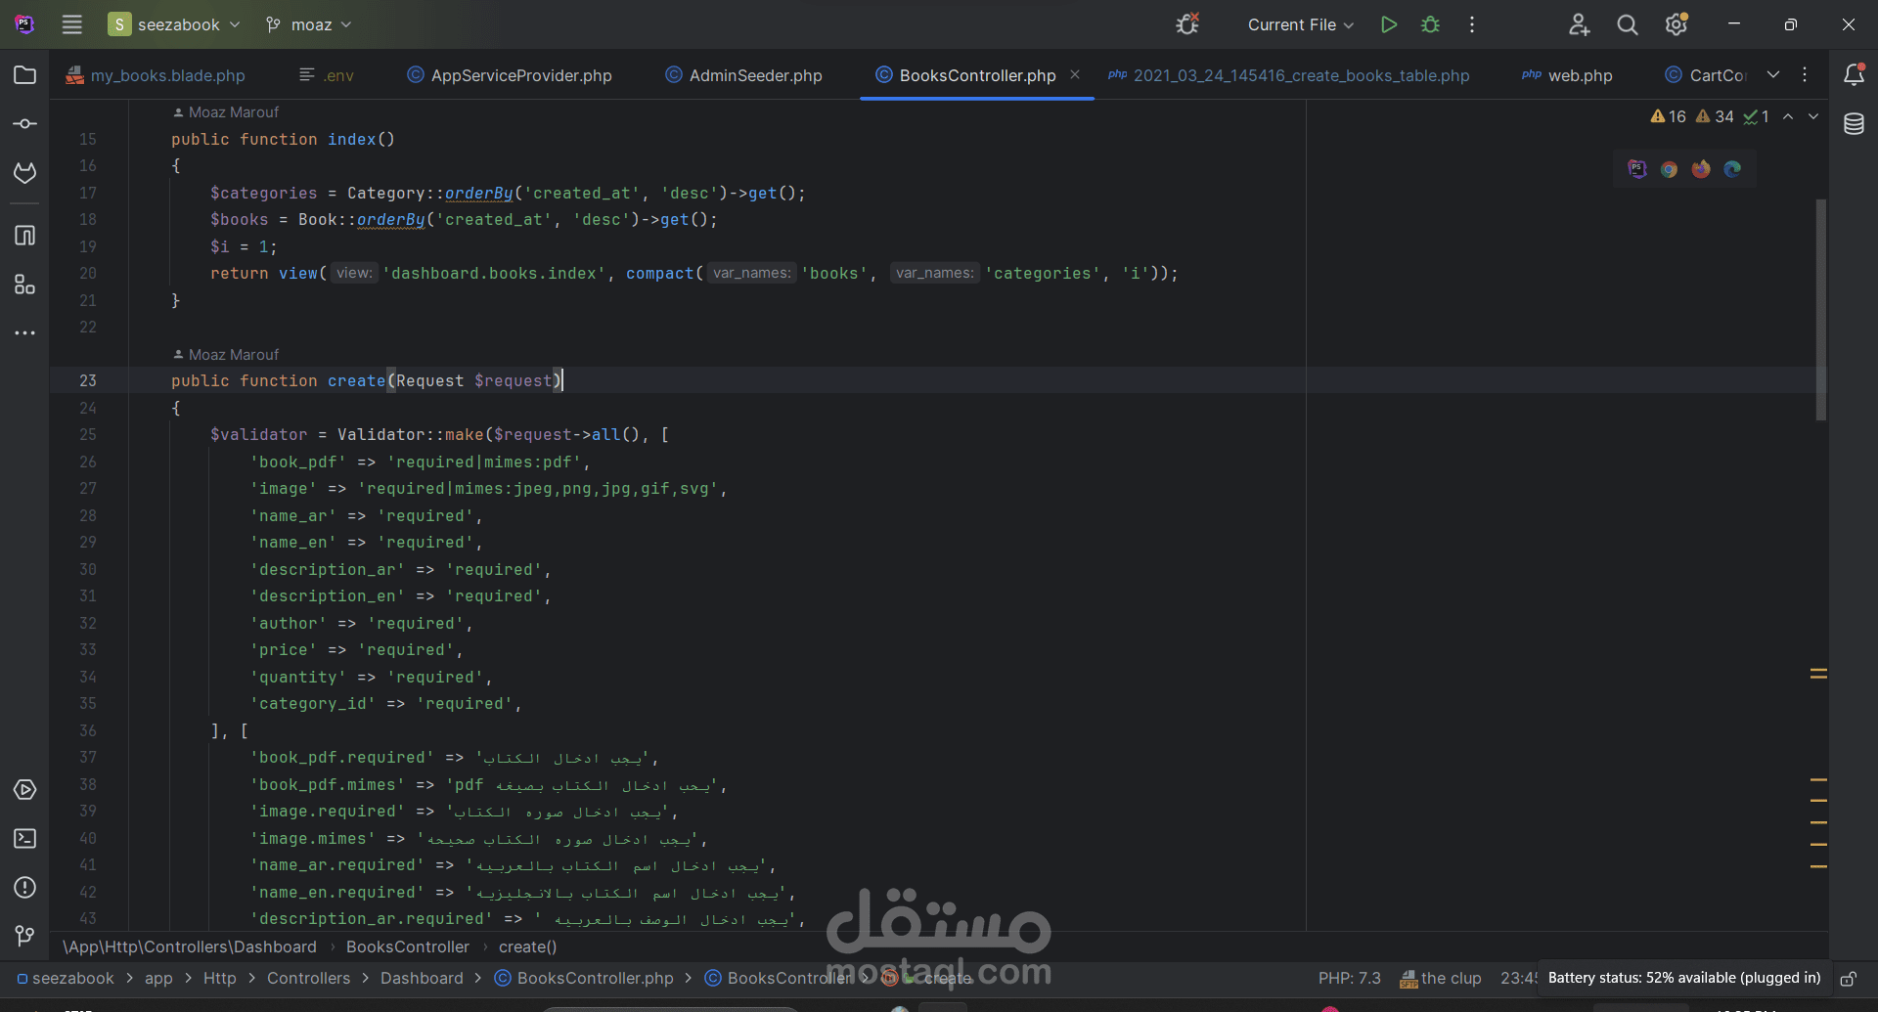Click the editor vertical scrollbar thumb
The width and height of the screenshot is (1878, 1012).
(x=1820, y=310)
